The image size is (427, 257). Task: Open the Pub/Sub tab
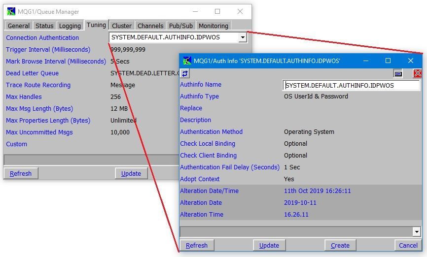click(x=181, y=26)
